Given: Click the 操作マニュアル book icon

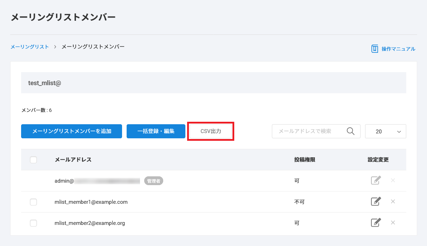Looking at the screenshot, I should 375,49.
